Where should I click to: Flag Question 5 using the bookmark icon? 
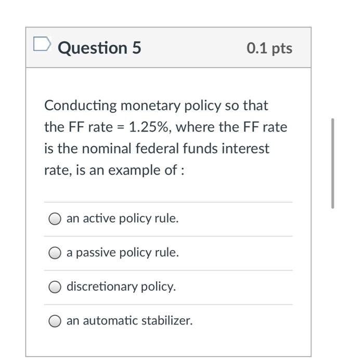point(42,45)
